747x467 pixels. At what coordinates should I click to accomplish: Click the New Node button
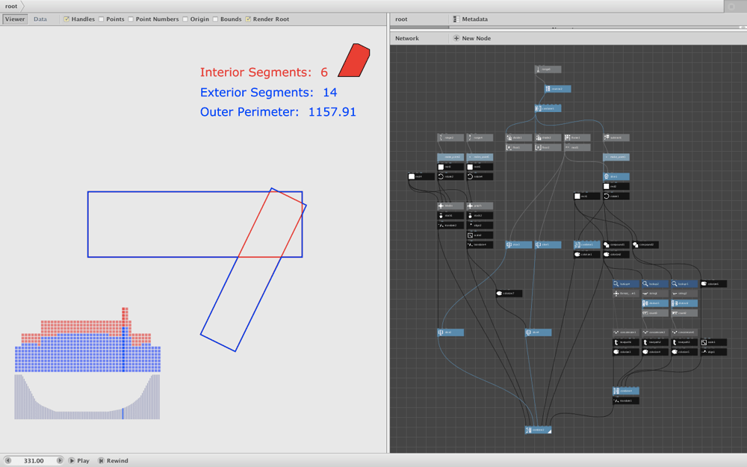coord(471,38)
